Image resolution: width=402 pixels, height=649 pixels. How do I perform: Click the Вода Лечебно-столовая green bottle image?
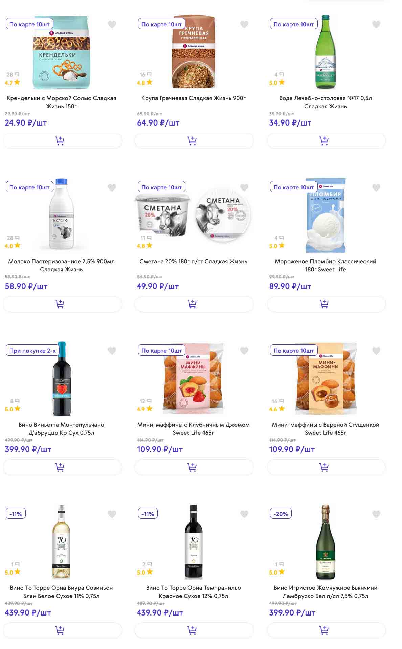325,52
